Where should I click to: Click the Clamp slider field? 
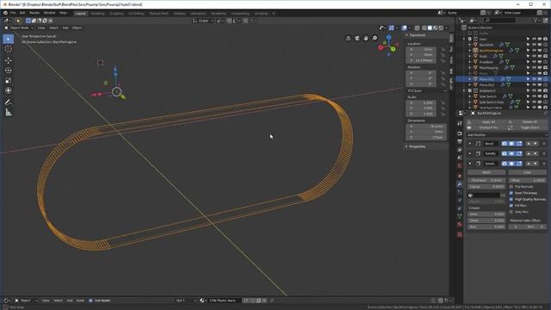[x=486, y=187]
